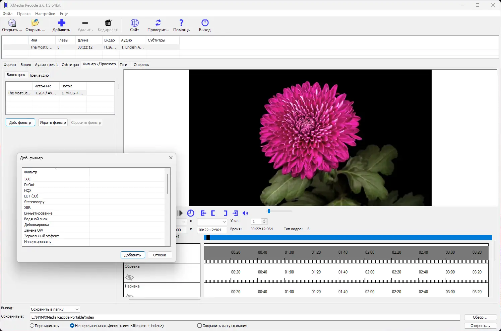Screen dimensions: 501x331
Task: Click the blue plus Добавить toolbar icon
Action: pos(61,23)
